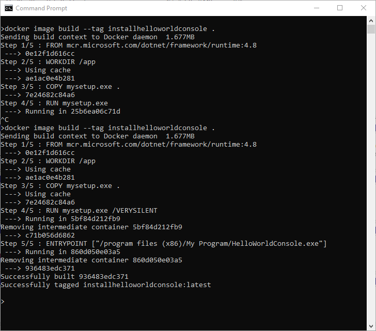Minimize the Command Prompt window
The height and width of the screenshot is (331, 376).
click(x=316, y=8)
